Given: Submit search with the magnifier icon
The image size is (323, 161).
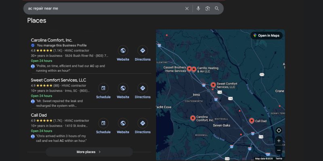Looking at the screenshot, I should point(217,8).
